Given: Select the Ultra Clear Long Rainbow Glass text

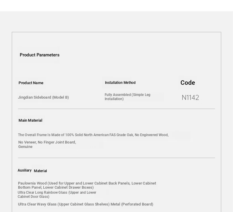Looking at the screenshot, I should 57,195.
